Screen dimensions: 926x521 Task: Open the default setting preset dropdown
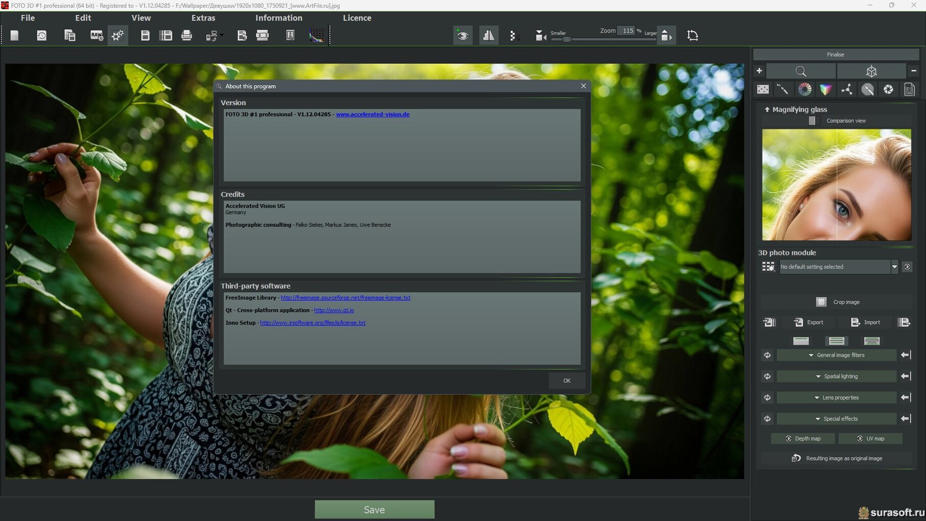click(894, 267)
